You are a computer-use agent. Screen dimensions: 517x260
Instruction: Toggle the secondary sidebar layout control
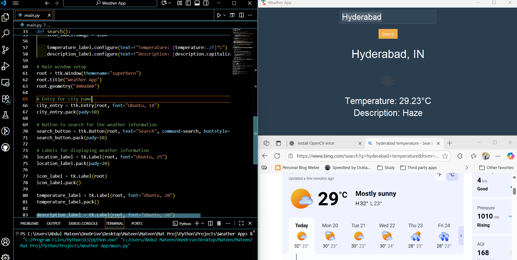coord(207,3)
